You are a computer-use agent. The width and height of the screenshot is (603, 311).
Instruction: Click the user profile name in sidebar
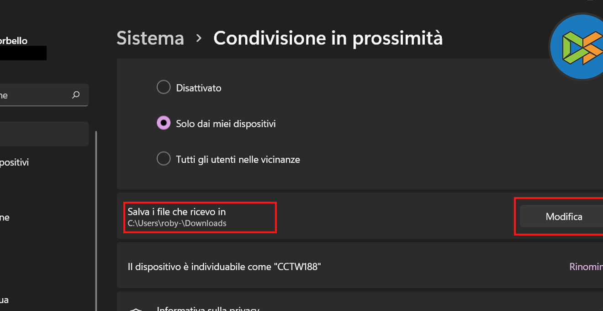(14, 41)
